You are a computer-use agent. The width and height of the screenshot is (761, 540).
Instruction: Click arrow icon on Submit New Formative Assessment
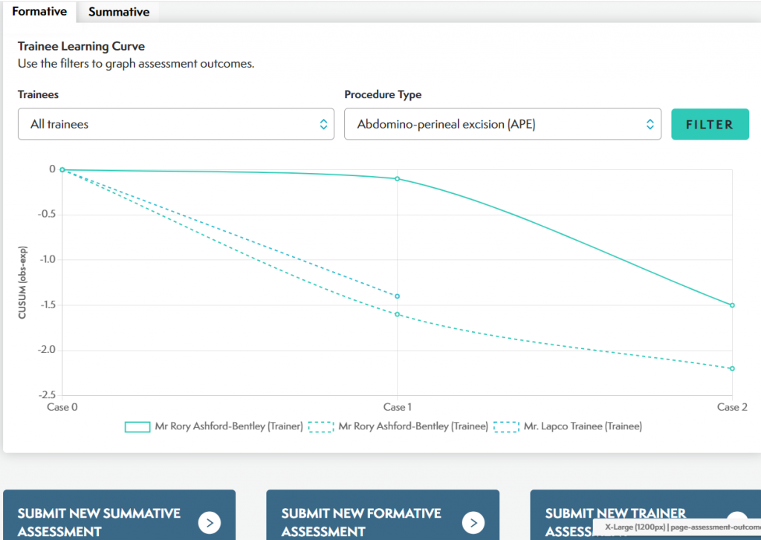point(473,523)
